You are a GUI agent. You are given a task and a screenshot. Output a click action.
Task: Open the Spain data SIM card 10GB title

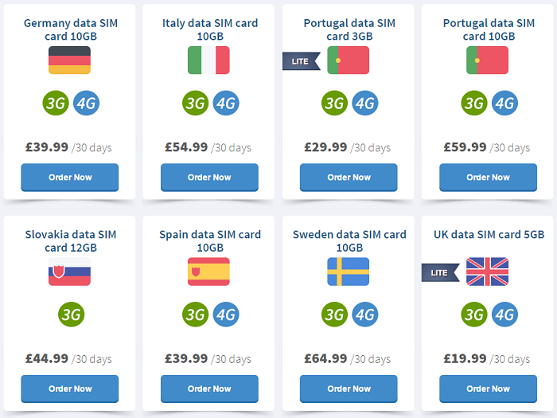click(x=210, y=241)
